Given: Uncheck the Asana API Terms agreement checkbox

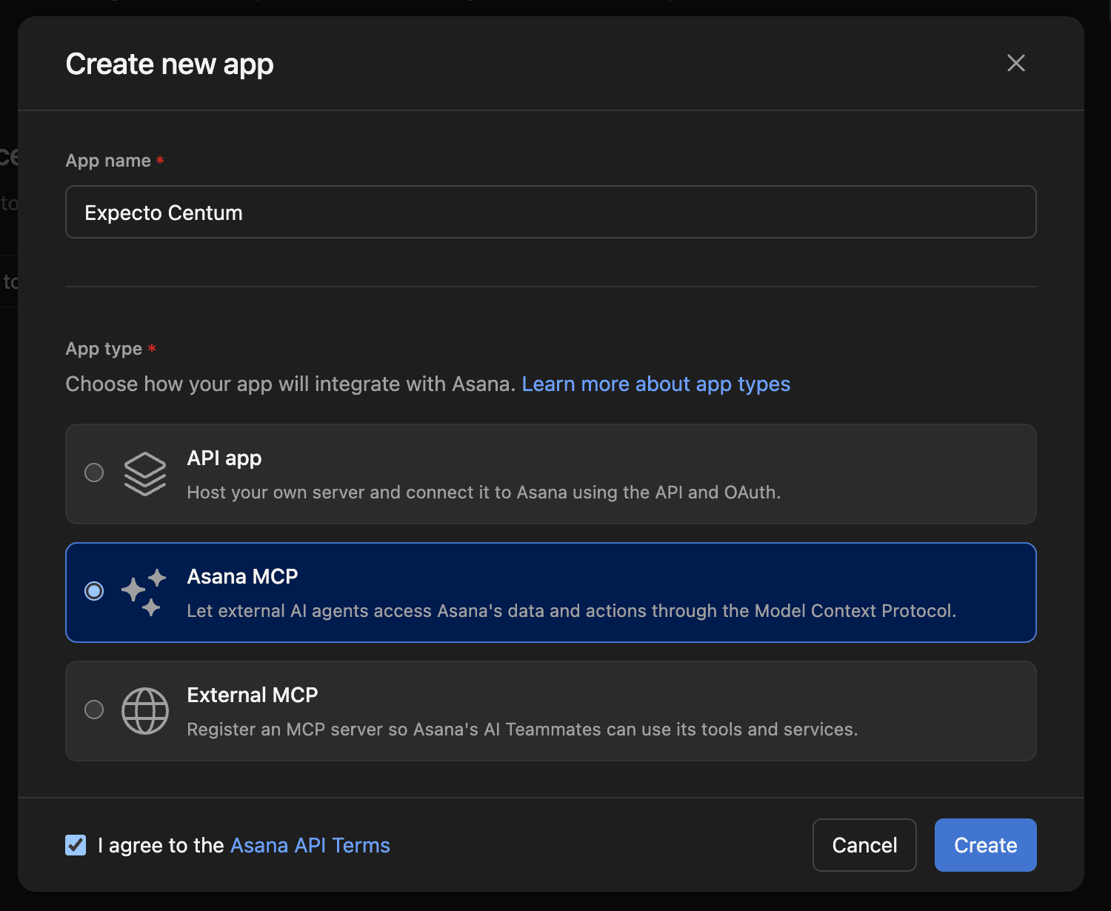Looking at the screenshot, I should tap(76, 845).
